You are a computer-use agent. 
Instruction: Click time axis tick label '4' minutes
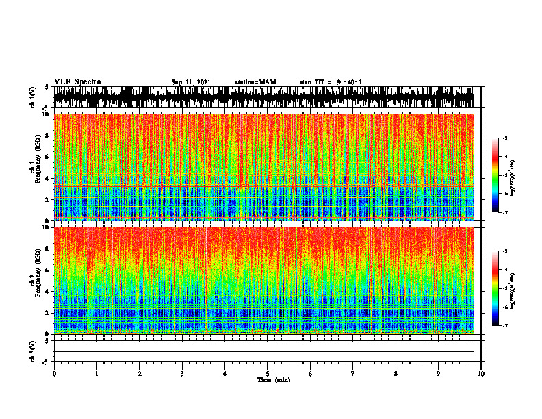point(225,374)
